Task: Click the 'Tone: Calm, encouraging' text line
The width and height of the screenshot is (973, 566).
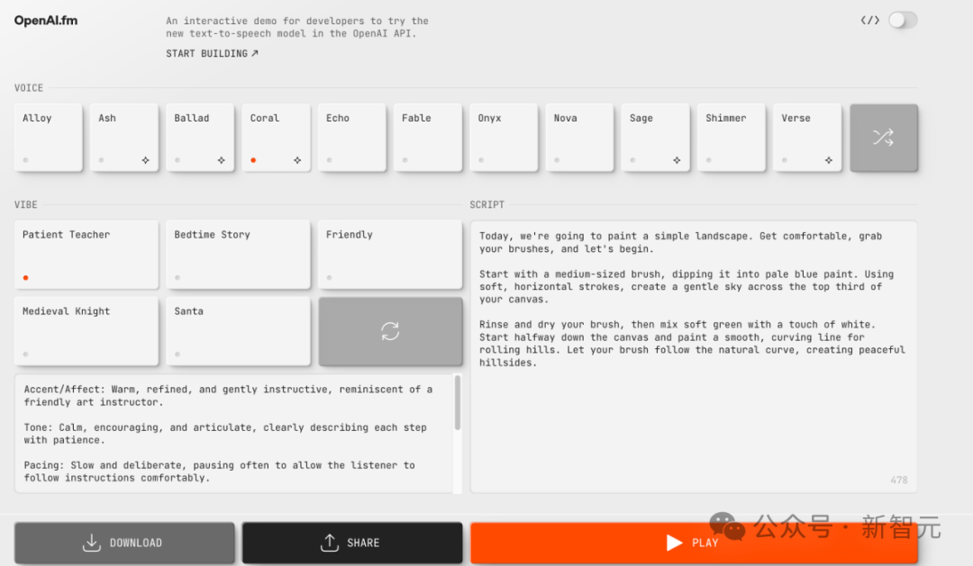Action: tap(225, 434)
